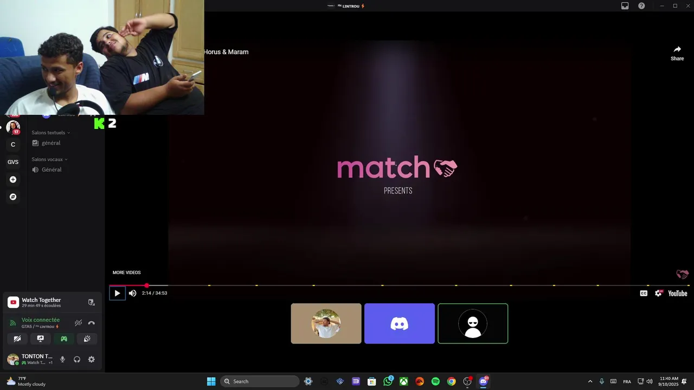Select participant tile with profile photo
This screenshot has width=694, height=390.
coord(326,323)
